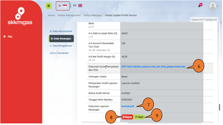The height and width of the screenshot is (125, 223).
Task: Toggle the hamburger sidebar menu button
Action: pos(49,6)
